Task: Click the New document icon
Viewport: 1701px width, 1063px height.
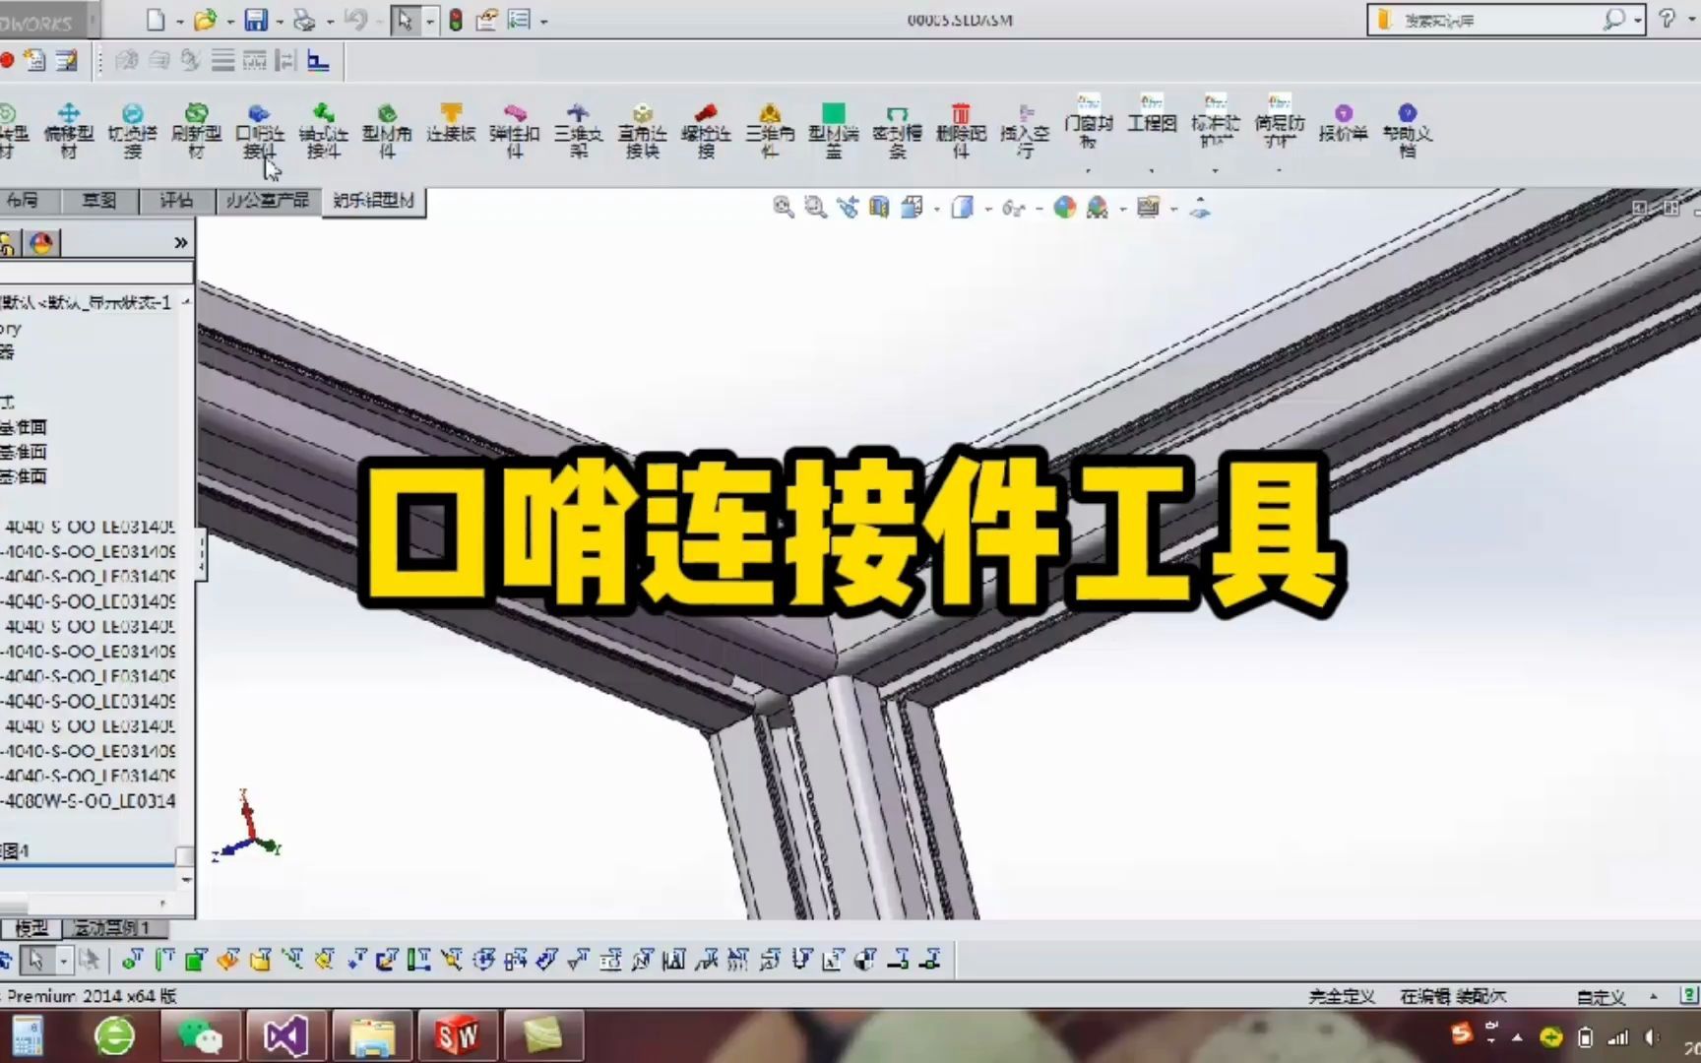Action: [156, 20]
